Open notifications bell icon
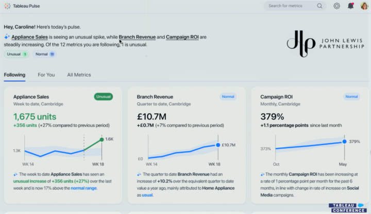 351,6
